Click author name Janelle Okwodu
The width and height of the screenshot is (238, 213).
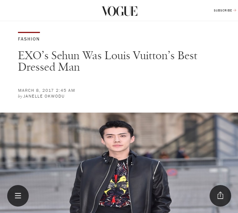point(44,96)
